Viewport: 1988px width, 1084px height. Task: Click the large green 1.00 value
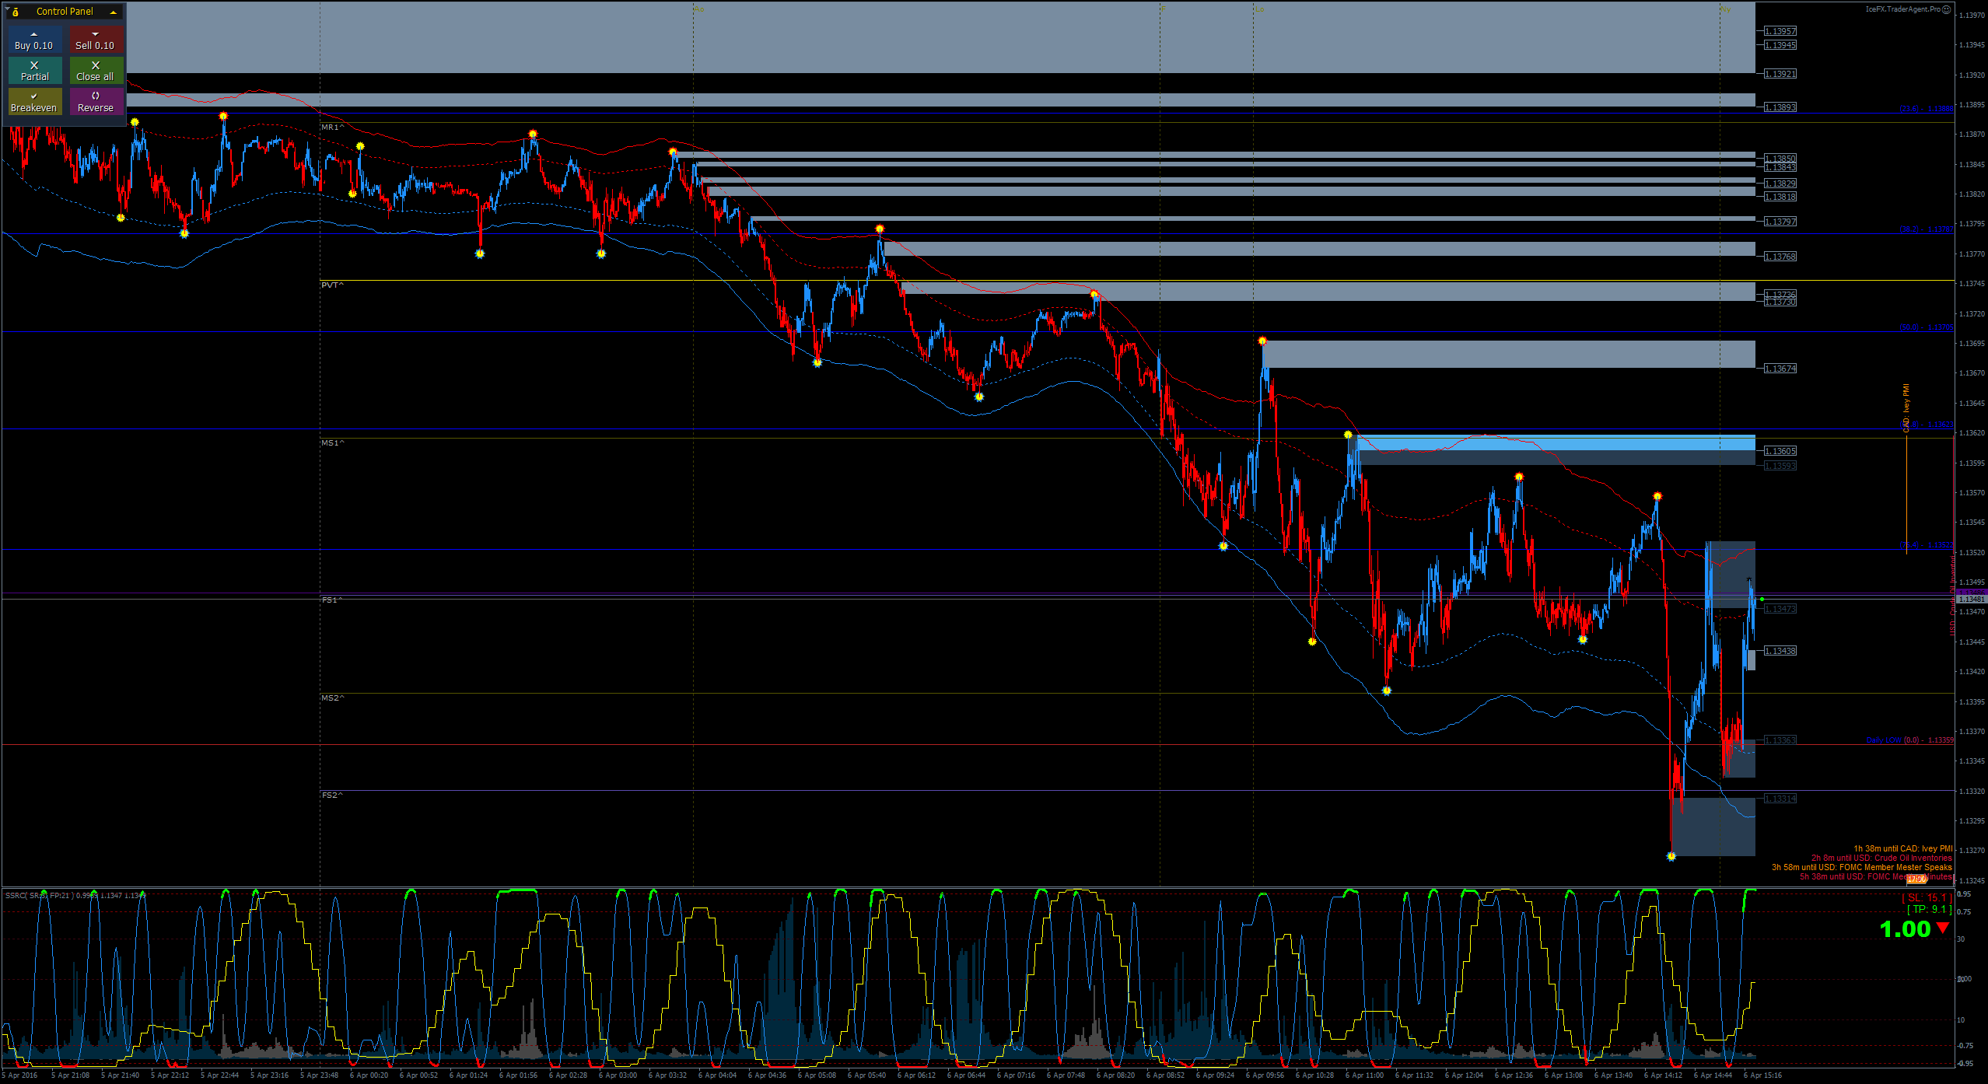click(x=1905, y=929)
